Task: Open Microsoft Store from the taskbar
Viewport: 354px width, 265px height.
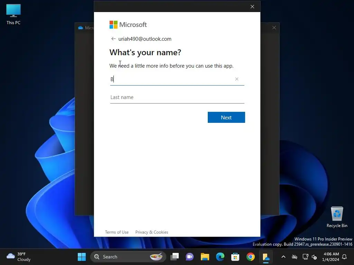Action: click(x=235, y=257)
